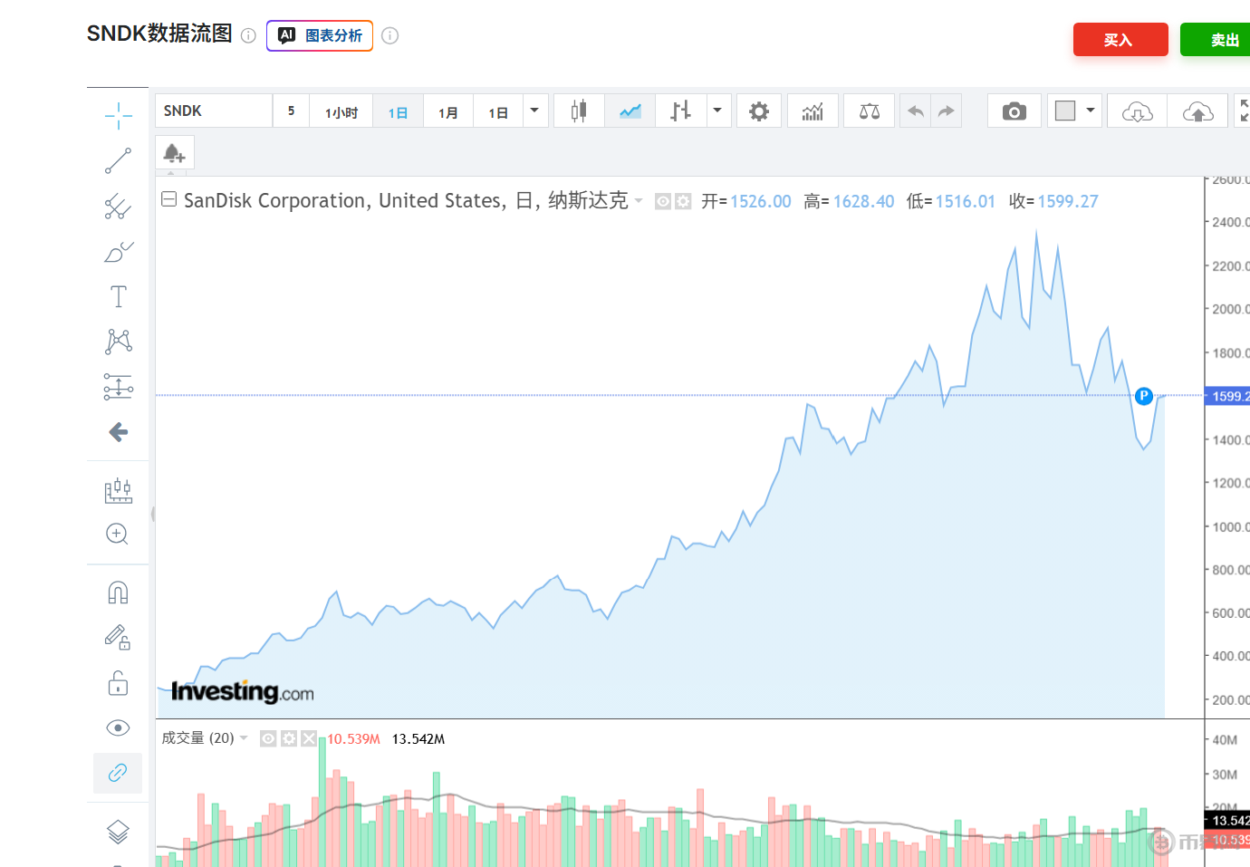Switch chart to candlestick style

[579, 111]
